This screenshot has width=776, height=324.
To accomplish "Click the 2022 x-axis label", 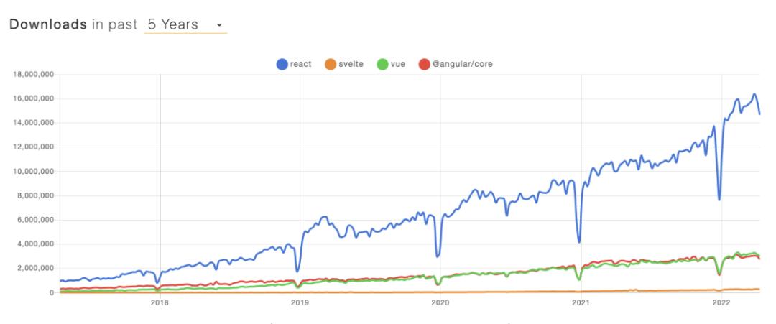I will tap(720, 304).
